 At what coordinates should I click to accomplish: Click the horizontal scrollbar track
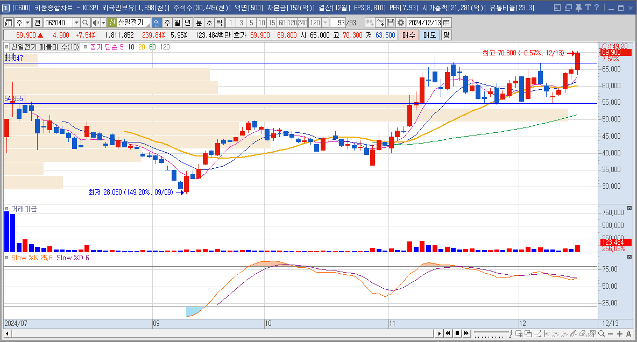click(x=223, y=333)
